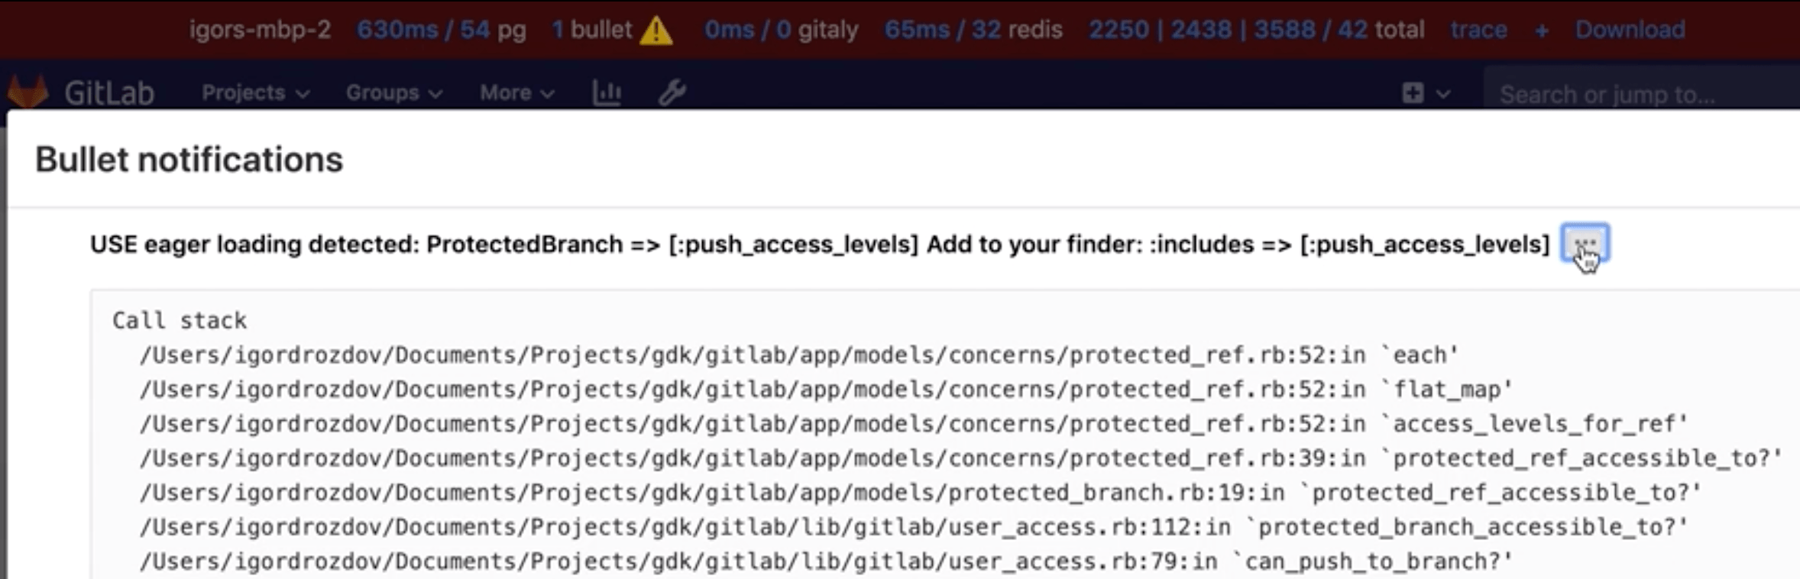Open the analytics chart icon
This screenshot has height=579, width=1800.
point(607,93)
